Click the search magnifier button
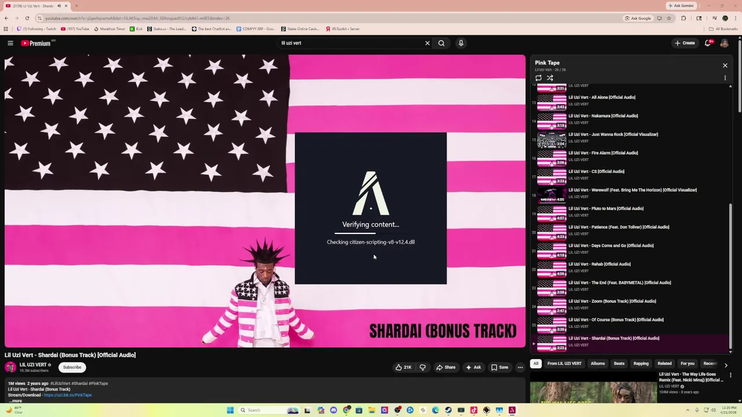Screen dimensions: 742x417 [x=441, y=43]
